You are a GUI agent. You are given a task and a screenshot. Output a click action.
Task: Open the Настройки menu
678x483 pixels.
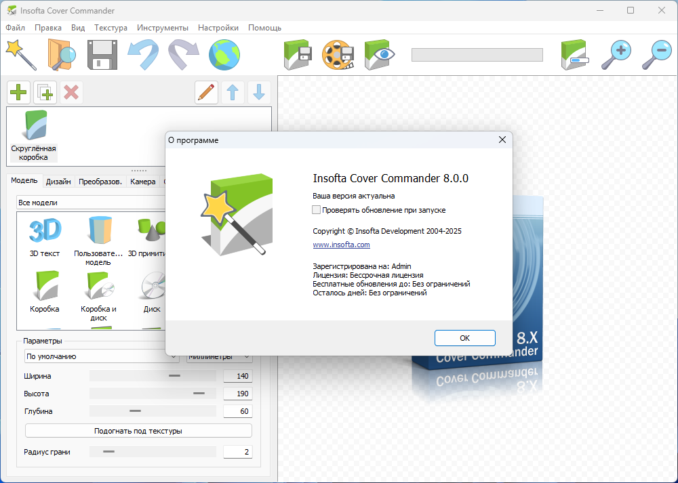218,28
